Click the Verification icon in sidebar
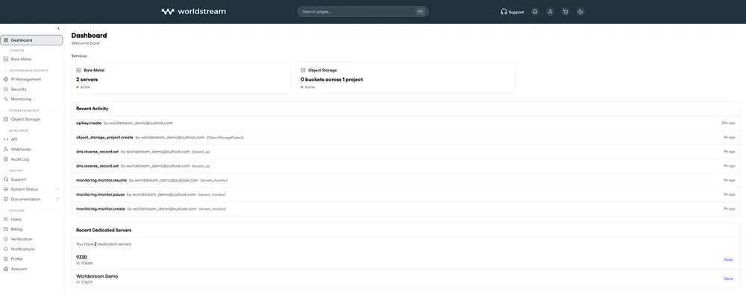 (x=6, y=239)
